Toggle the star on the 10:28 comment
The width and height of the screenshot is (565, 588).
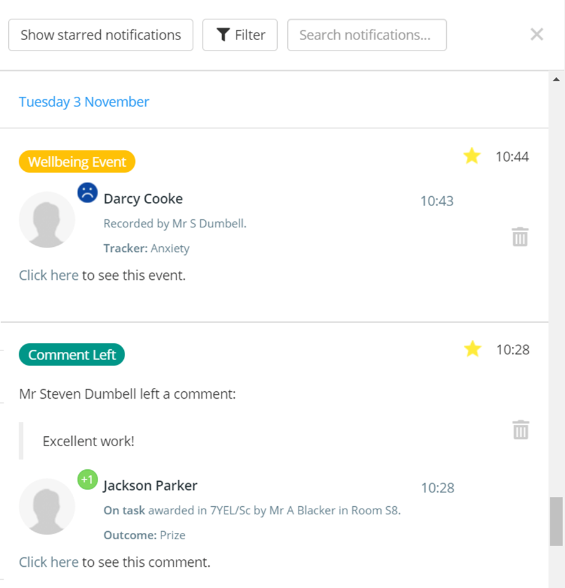472,349
